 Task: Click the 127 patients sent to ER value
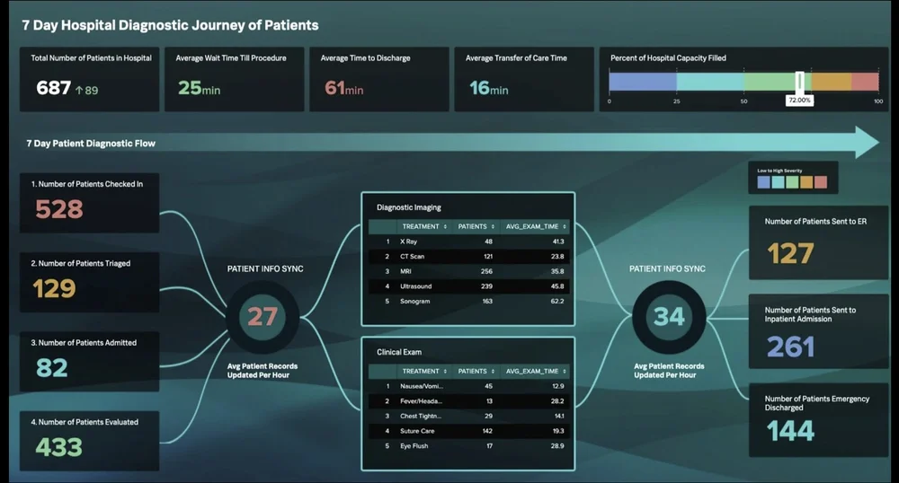point(790,253)
